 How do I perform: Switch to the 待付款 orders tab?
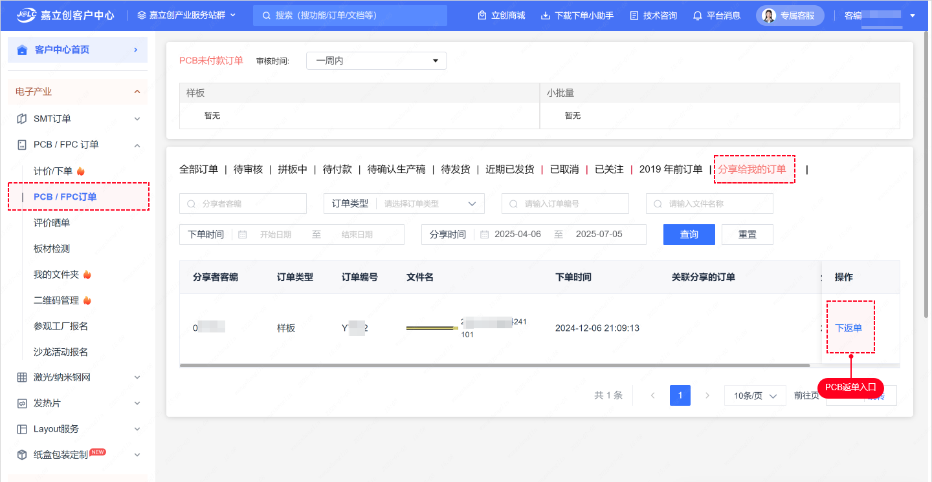(x=337, y=169)
